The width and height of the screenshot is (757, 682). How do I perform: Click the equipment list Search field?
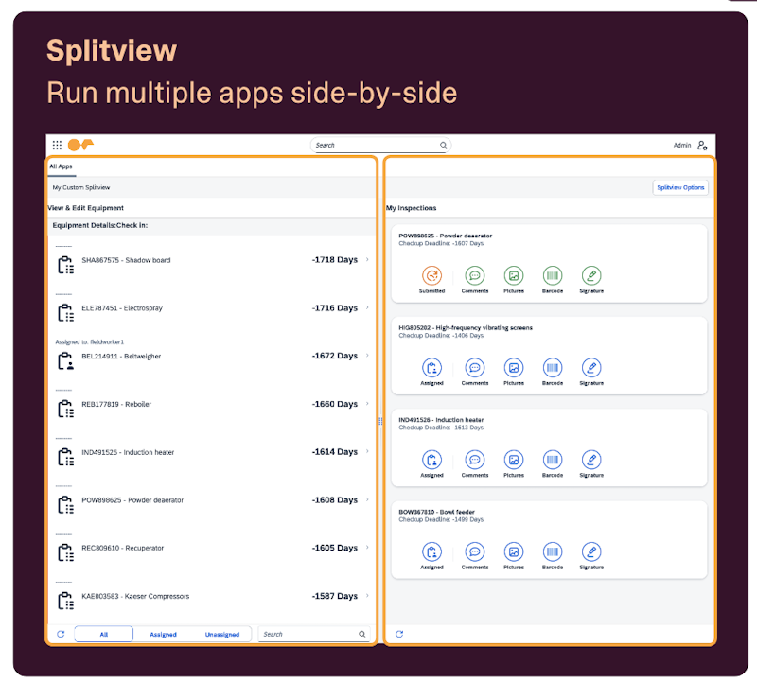(x=314, y=634)
